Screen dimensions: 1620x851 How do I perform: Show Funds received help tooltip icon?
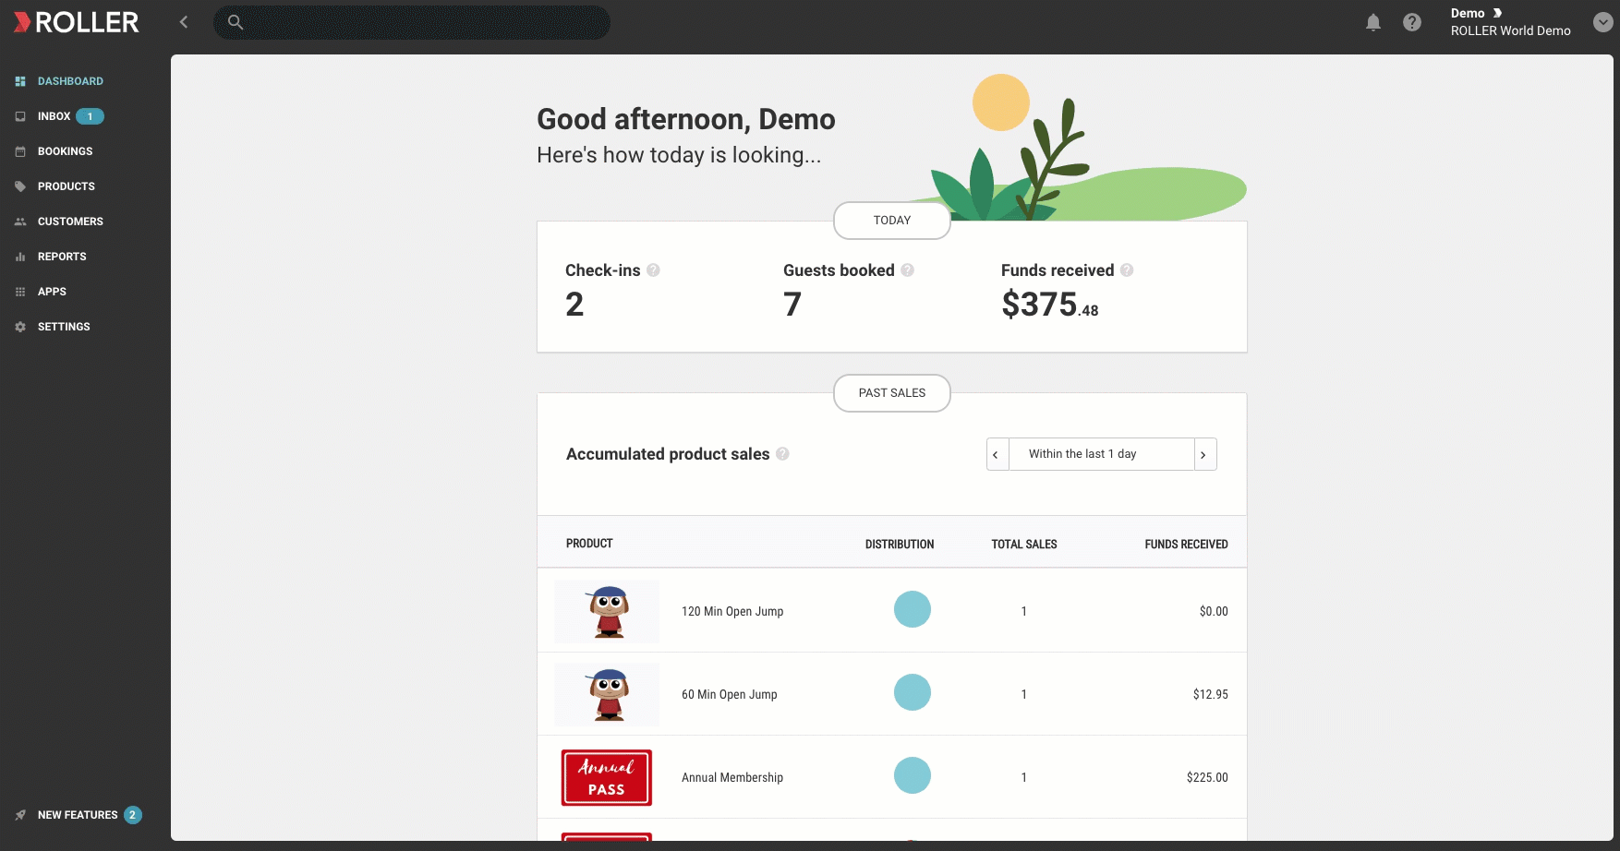1127,270
